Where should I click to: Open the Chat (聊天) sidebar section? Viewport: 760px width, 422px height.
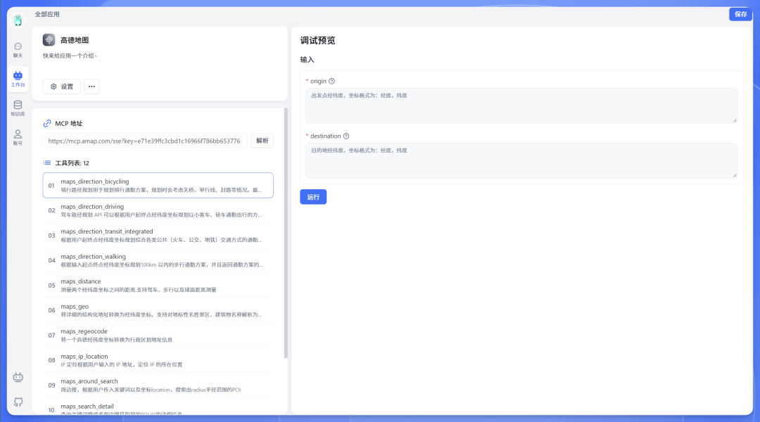point(18,50)
